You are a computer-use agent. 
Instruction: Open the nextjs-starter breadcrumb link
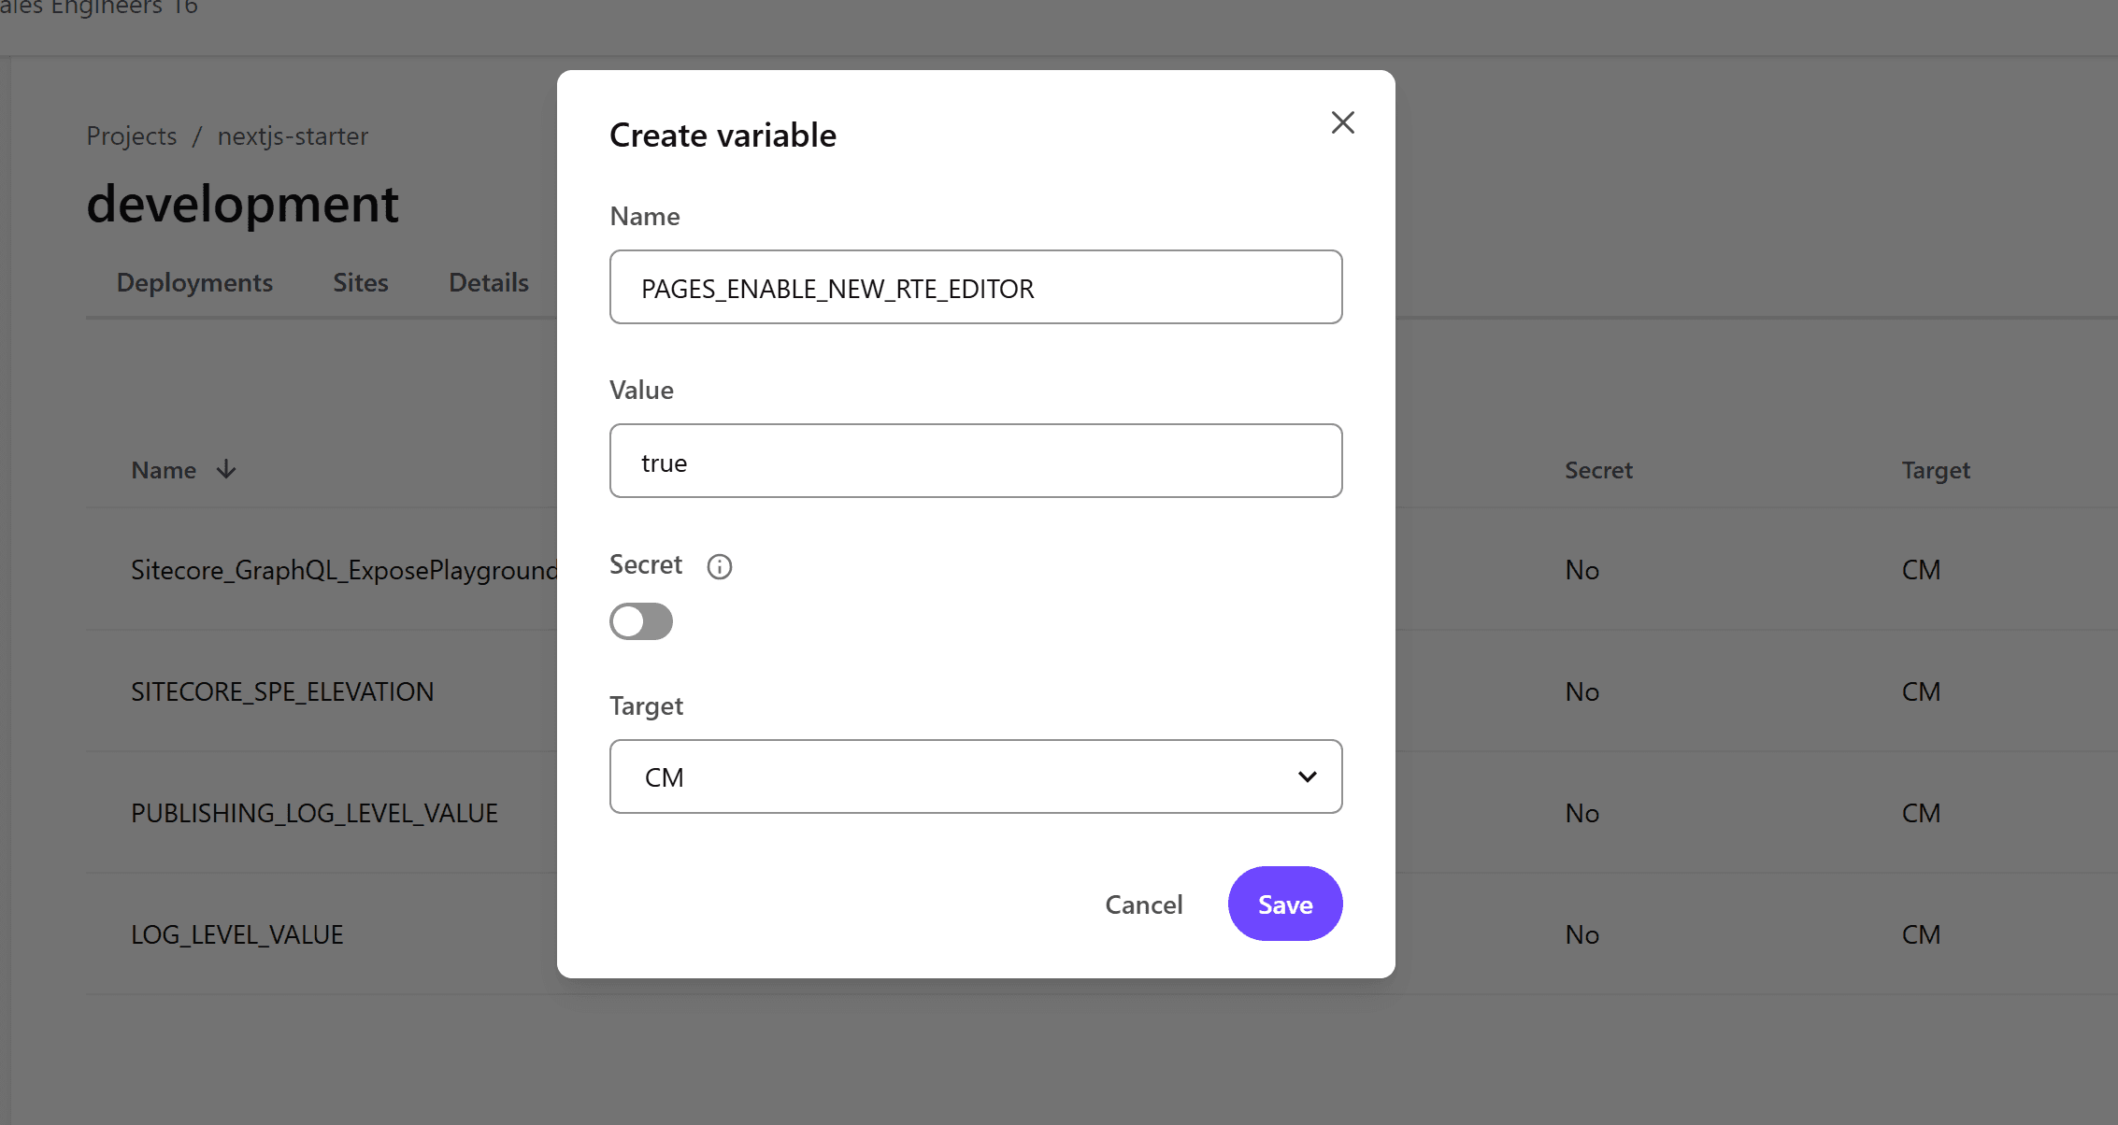(x=293, y=135)
